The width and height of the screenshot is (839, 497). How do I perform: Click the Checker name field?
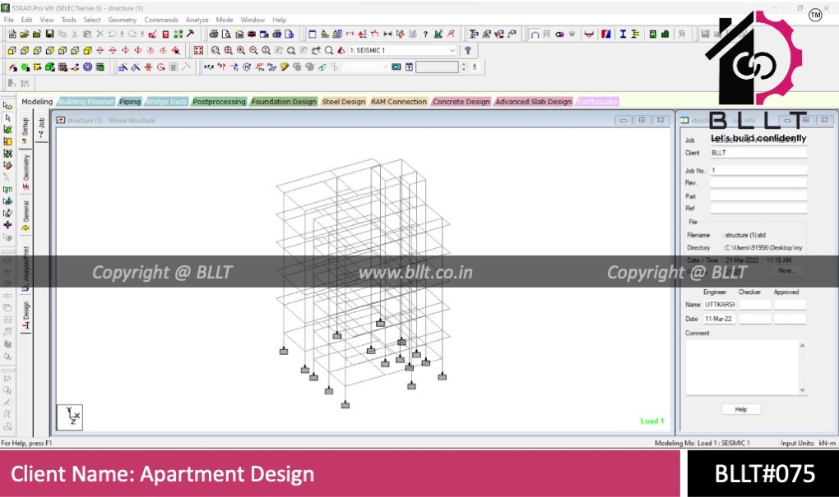[755, 305]
